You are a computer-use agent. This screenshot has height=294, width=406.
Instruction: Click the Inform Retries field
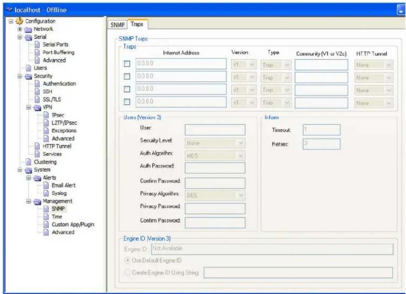tap(322, 144)
